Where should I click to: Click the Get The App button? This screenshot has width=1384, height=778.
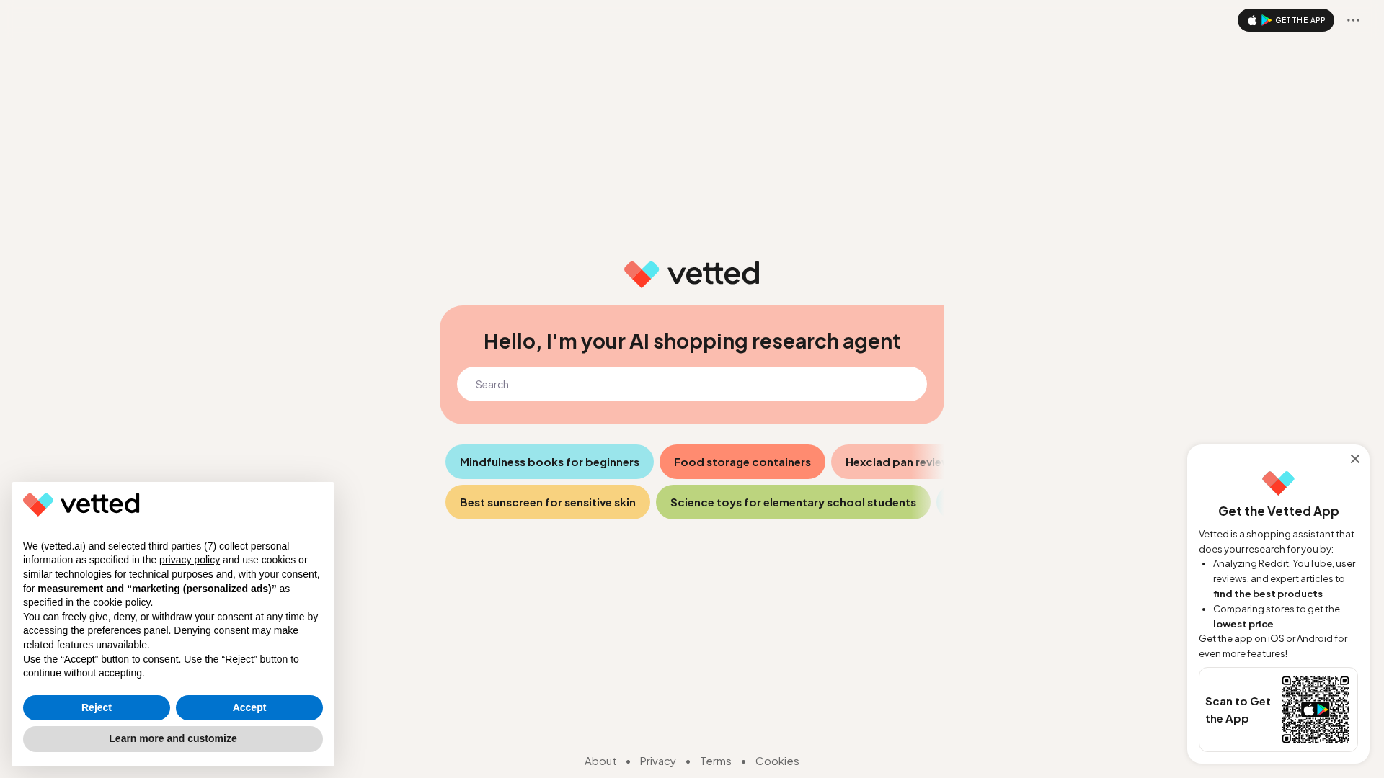1285,20
